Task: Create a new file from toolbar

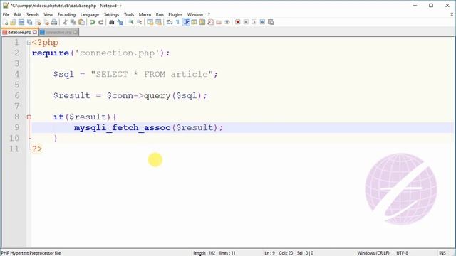Action: (x=5, y=22)
